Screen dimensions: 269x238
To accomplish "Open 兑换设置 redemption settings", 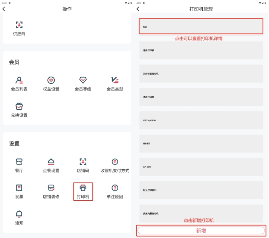I will pos(19,106).
